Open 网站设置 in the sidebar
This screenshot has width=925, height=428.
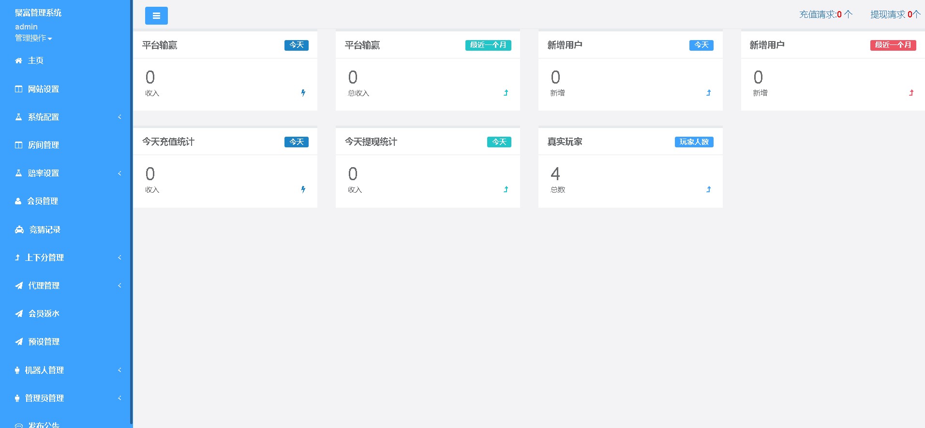click(43, 89)
